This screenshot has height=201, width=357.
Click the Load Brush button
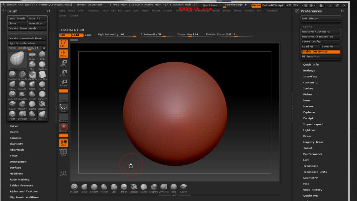(17, 18)
